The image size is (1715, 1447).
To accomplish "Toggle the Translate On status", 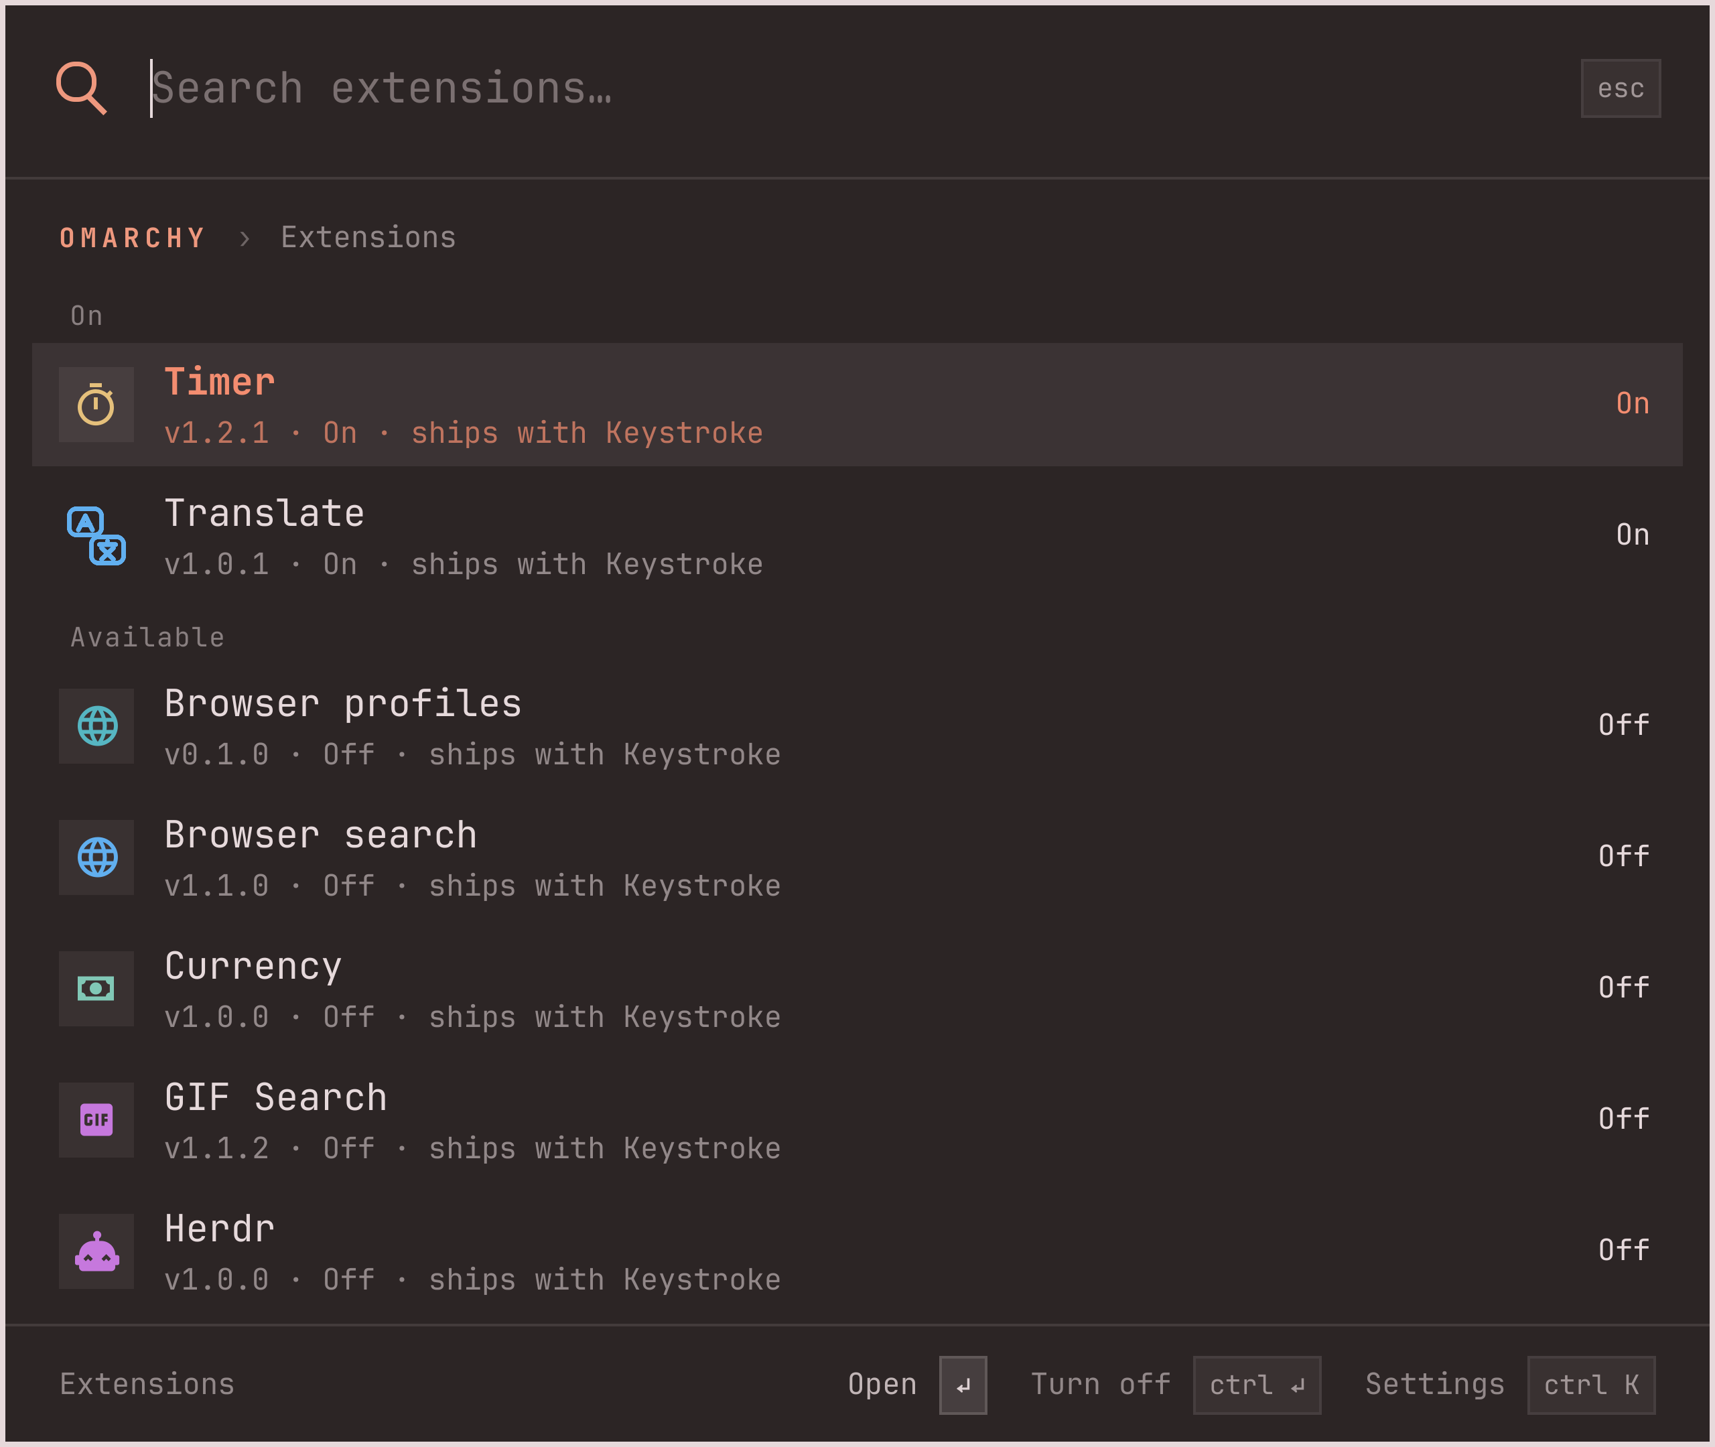I will (1632, 535).
